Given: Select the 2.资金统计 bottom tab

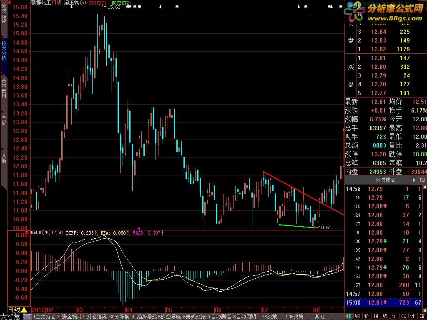Looking at the screenshot, I should (69, 317).
